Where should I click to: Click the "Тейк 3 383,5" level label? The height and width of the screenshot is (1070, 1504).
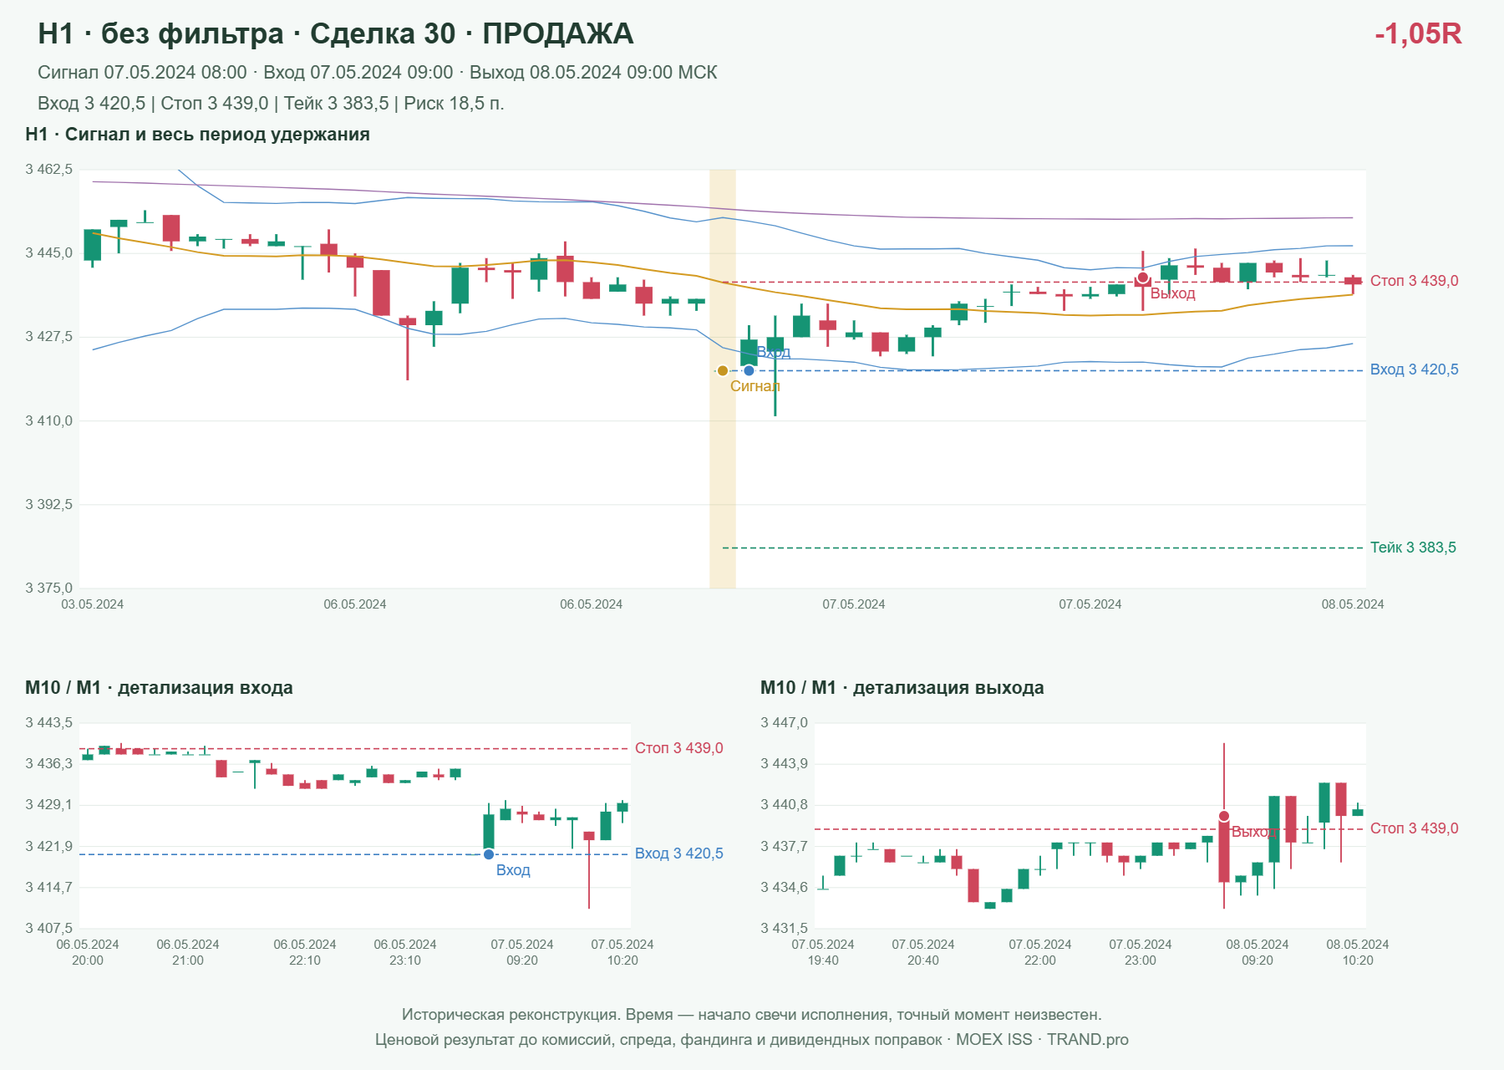click(1413, 548)
